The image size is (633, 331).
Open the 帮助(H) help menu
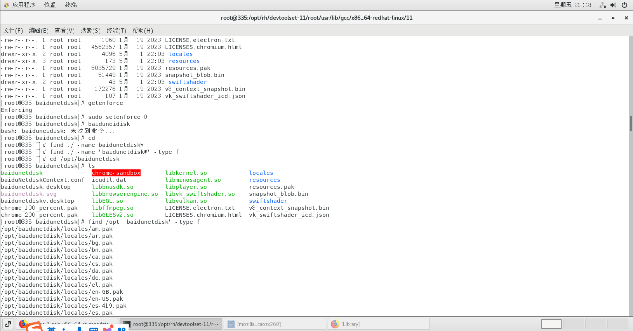(143, 30)
